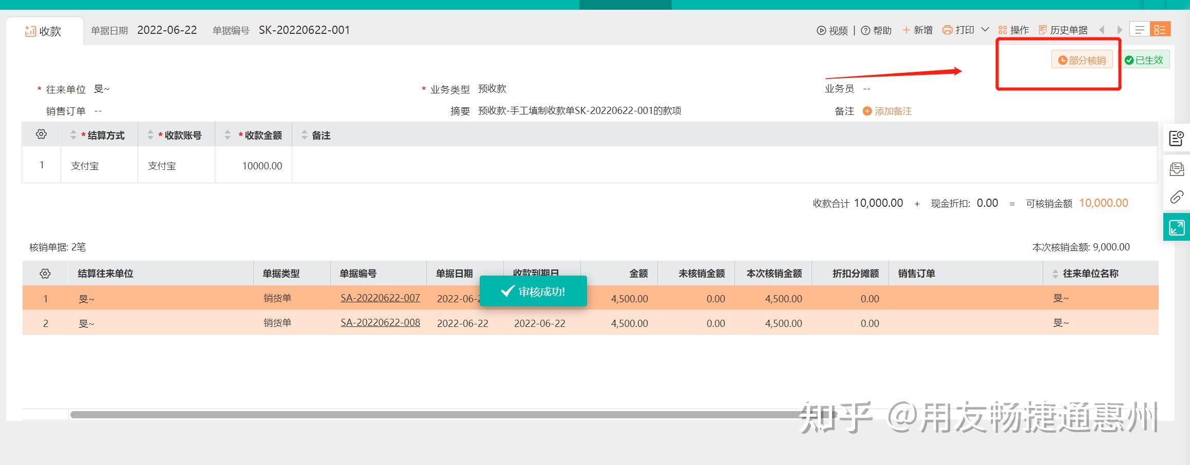Click the 往来单位 value 旻~

(x=102, y=89)
